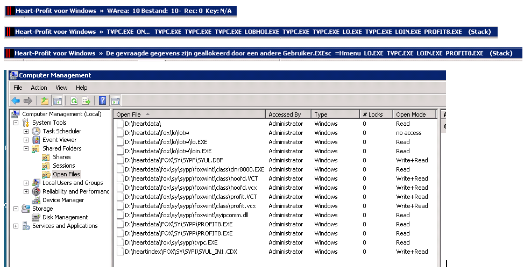Click the Device Manager icon
Viewport: 531px width, 272px height.
click(x=36, y=200)
